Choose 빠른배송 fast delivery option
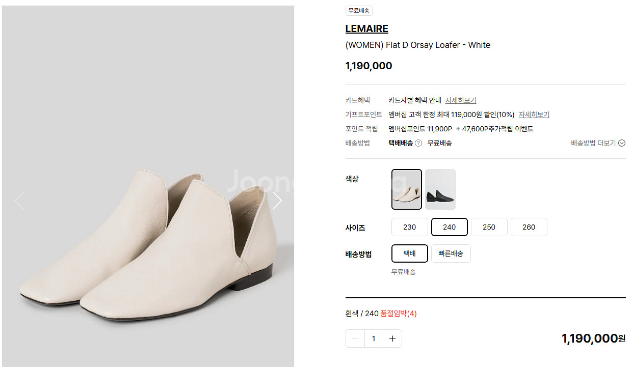632x367 pixels. [451, 253]
